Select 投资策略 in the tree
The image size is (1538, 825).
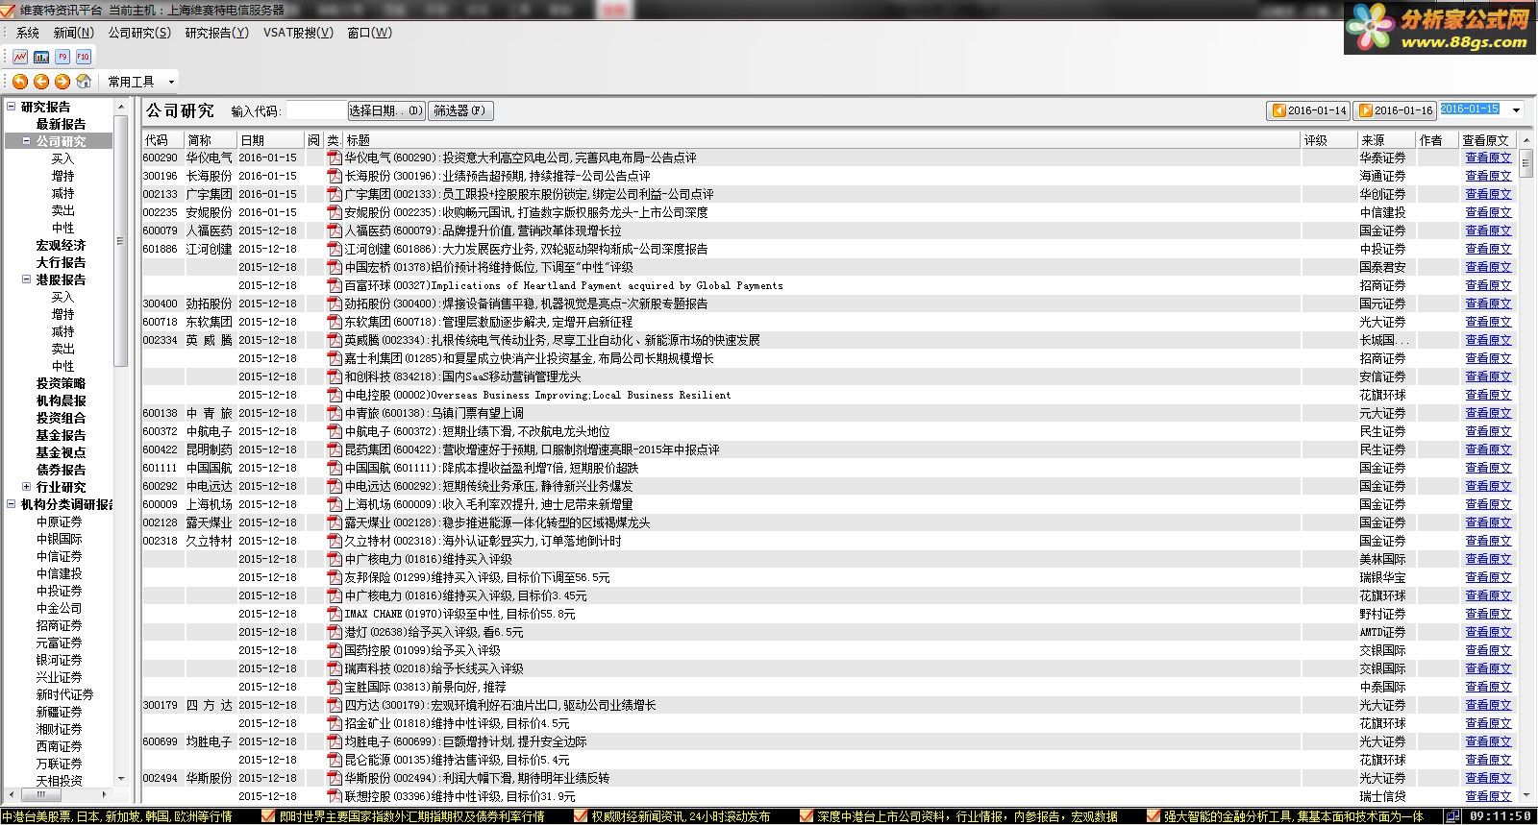[x=61, y=383]
